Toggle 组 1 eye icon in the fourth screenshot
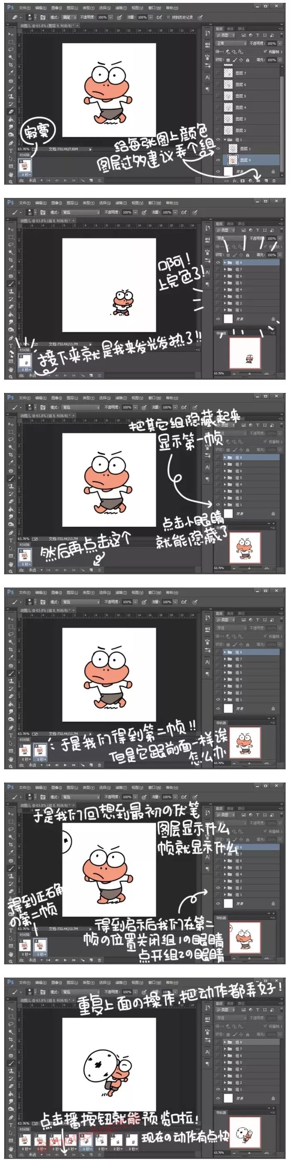 click(x=218, y=699)
